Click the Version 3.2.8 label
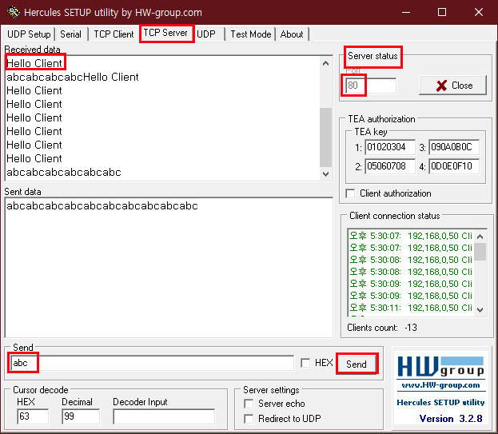Screen dimensions: 498x434 click(x=451, y=419)
